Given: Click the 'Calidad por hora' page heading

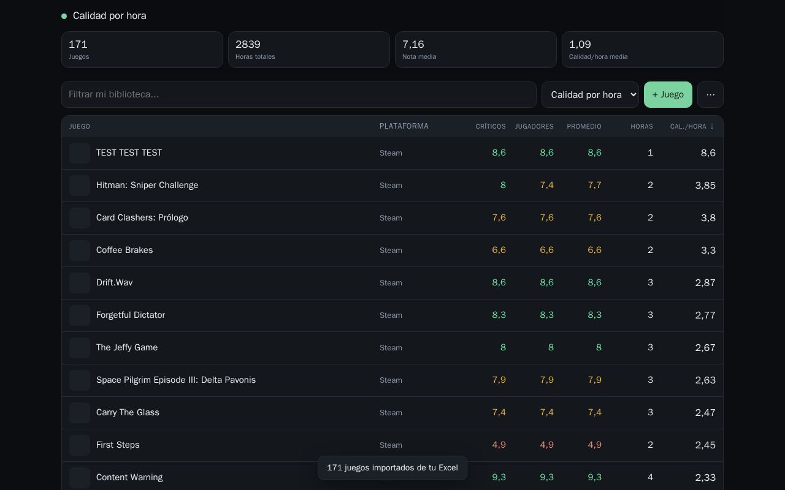Looking at the screenshot, I should tap(110, 16).
